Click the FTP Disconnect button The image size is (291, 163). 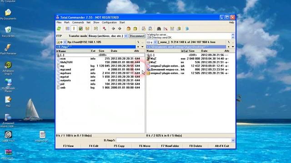pyautogui.click(x=137, y=36)
